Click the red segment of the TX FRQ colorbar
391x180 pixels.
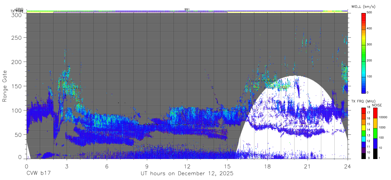click(x=363, y=110)
